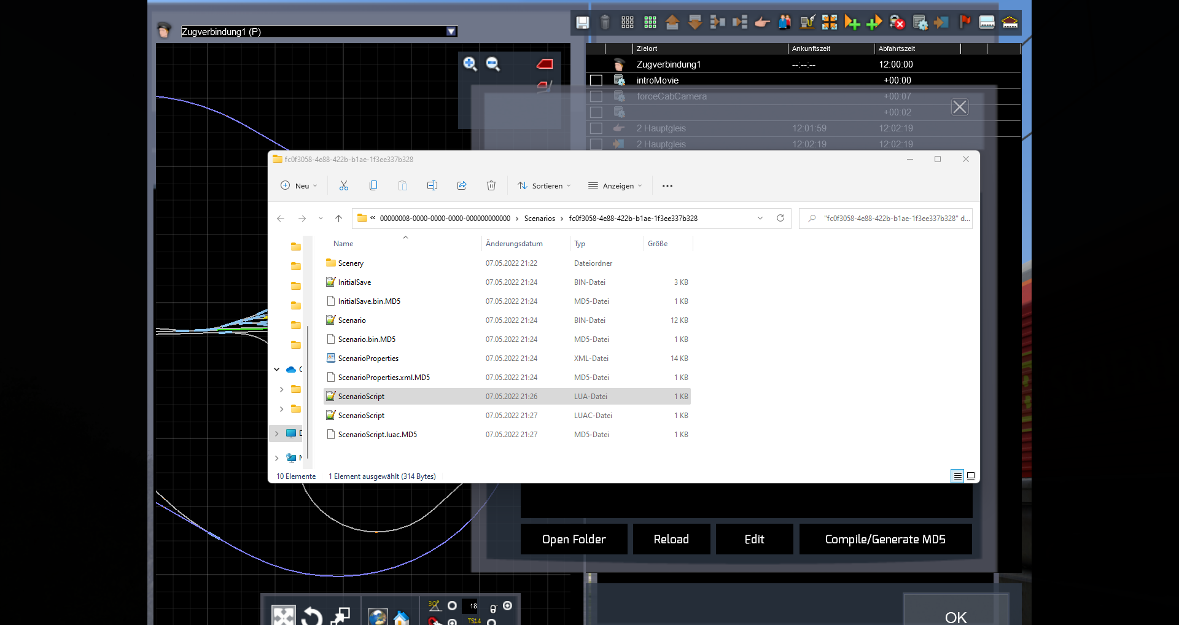1179x625 pixels.
Task: Open the Sortieren dropdown in Explorer
Action: click(544, 186)
